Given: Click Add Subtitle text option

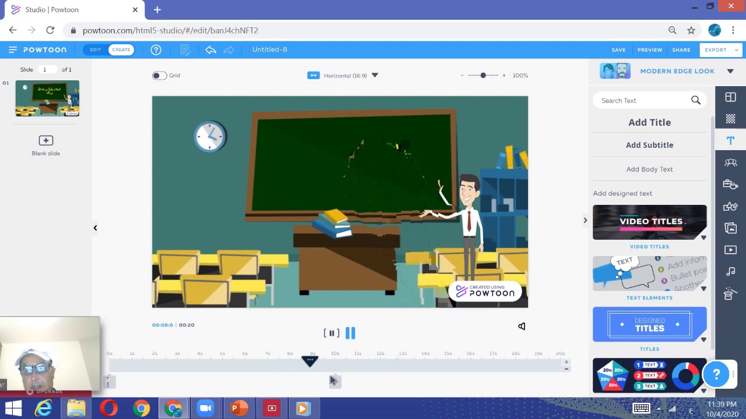Looking at the screenshot, I should pyautogui.click(x=649, y=145).
